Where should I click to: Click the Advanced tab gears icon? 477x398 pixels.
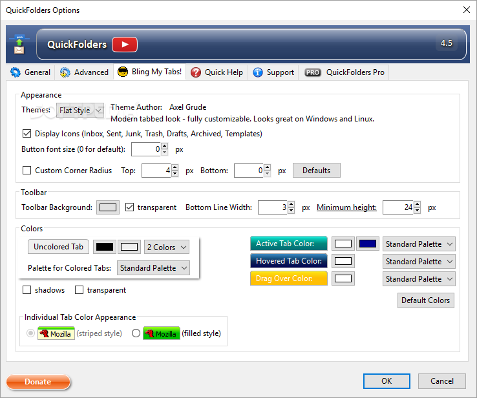pos(65,72)
